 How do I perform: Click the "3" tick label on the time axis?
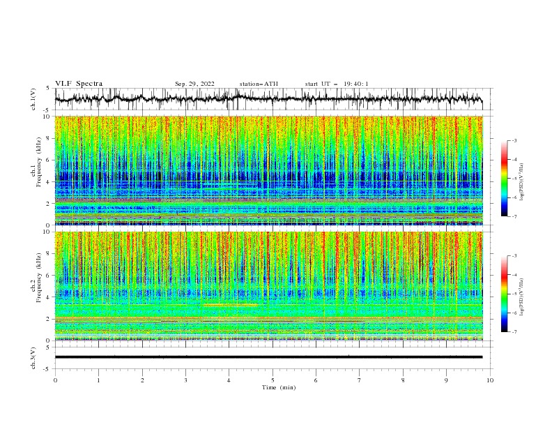pos(185,380)
